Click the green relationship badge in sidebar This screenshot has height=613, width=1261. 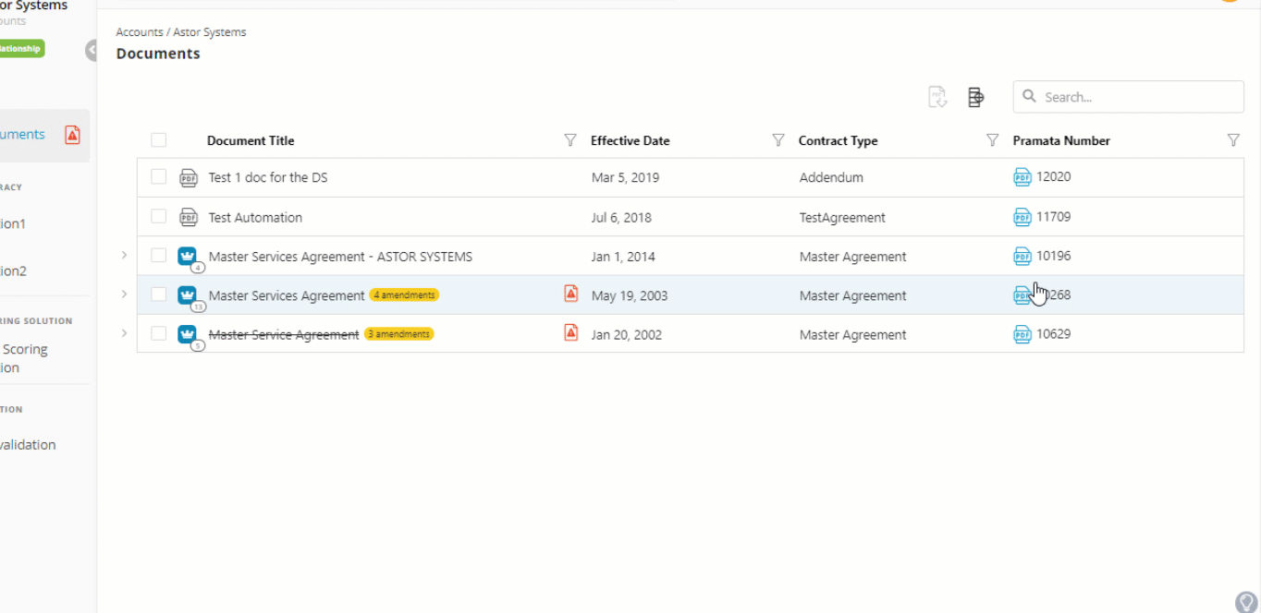tap(20, 48)
